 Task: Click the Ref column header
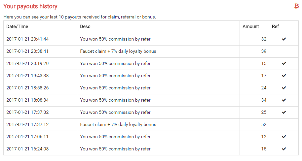(275, 26)
